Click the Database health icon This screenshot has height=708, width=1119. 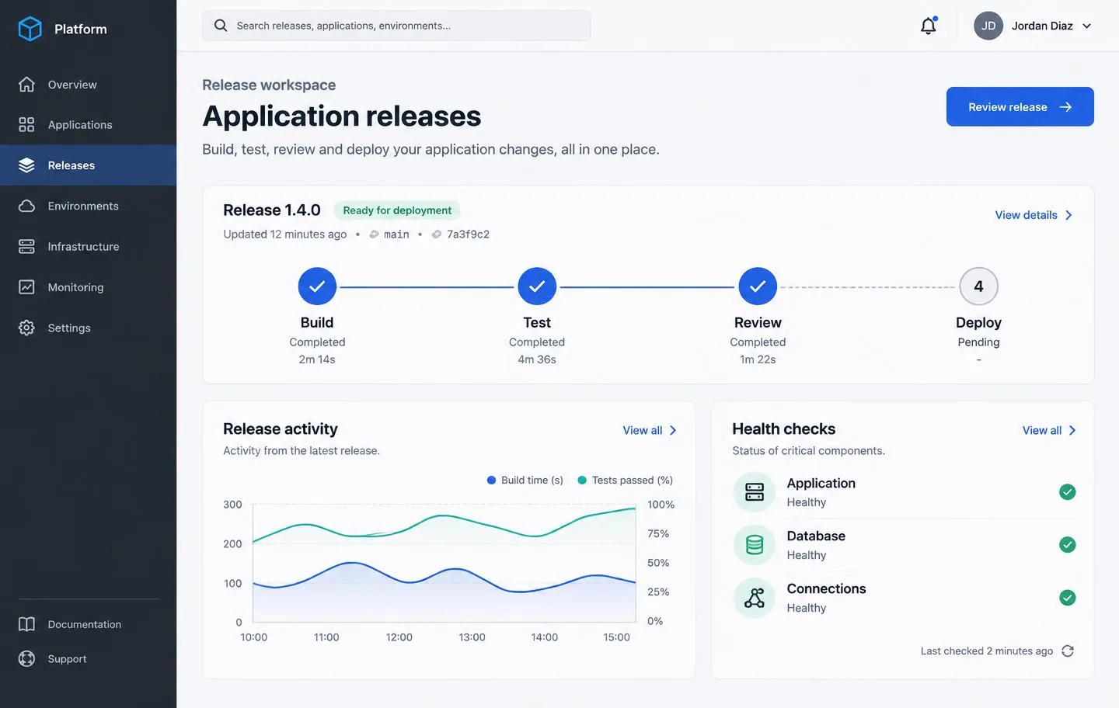pyautogui.click(x=755, y=545)
